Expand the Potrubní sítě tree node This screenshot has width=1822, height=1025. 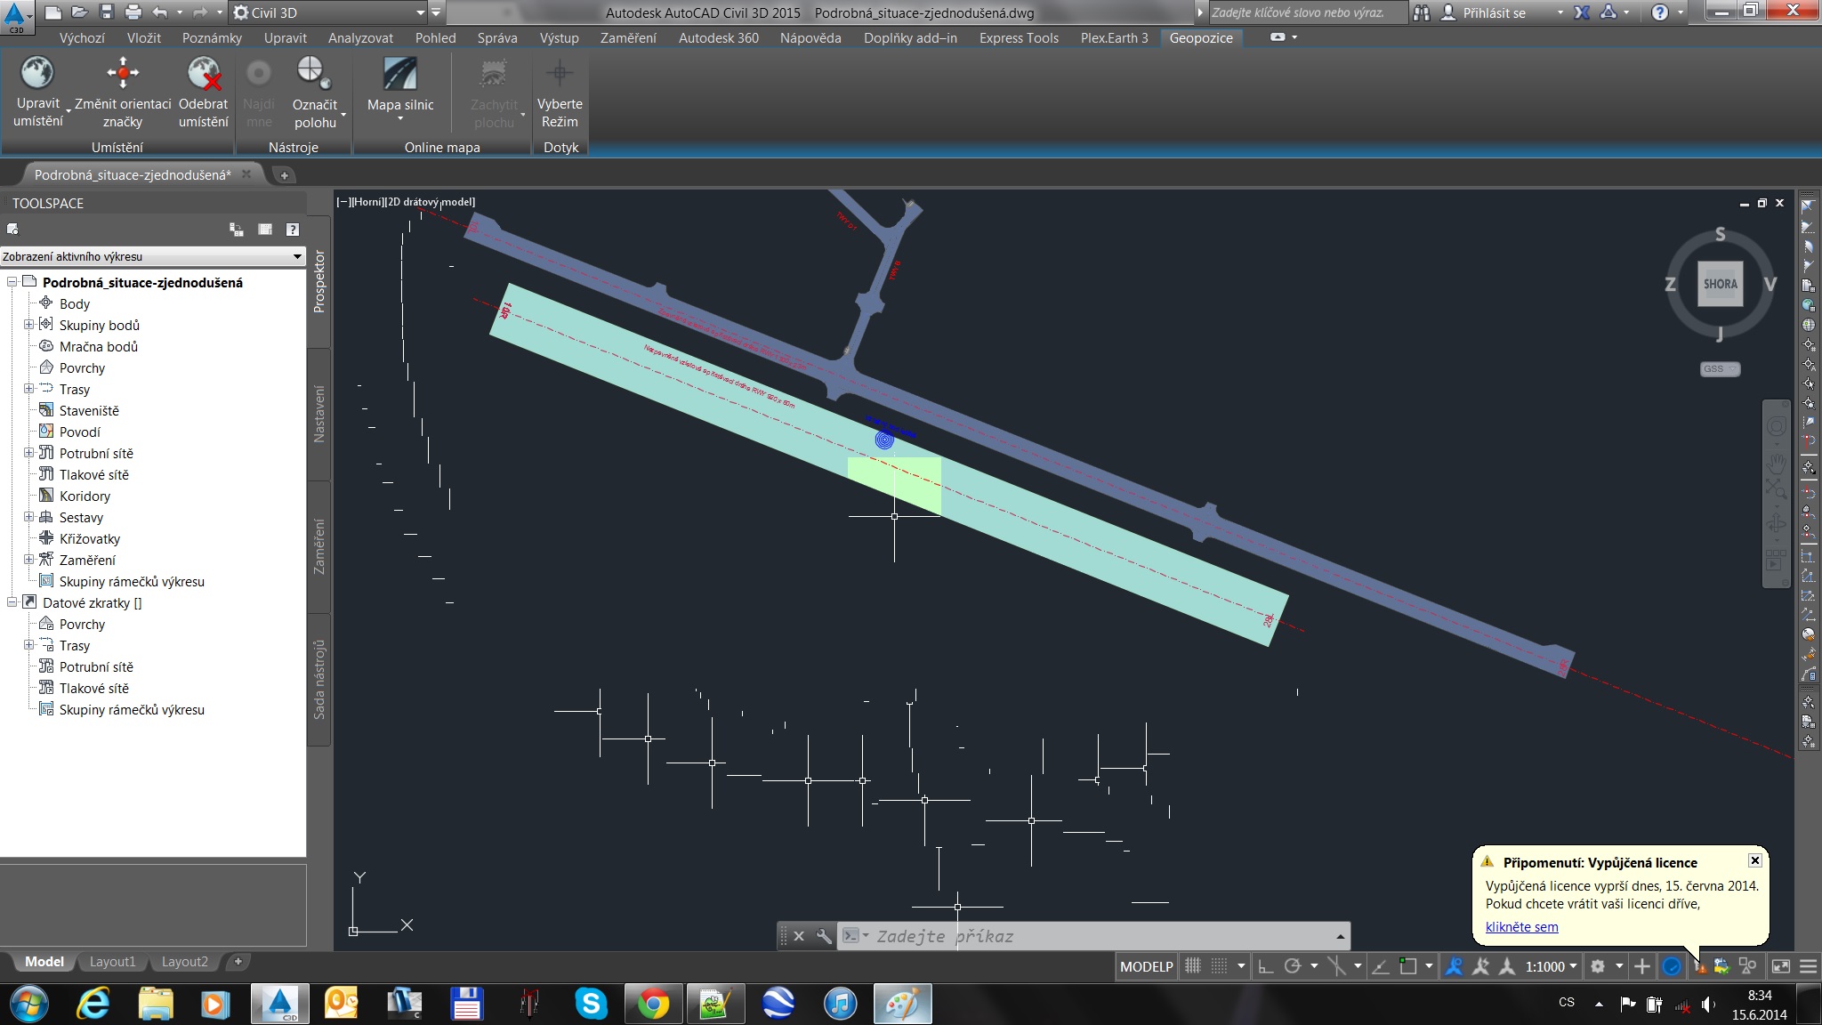28,453
